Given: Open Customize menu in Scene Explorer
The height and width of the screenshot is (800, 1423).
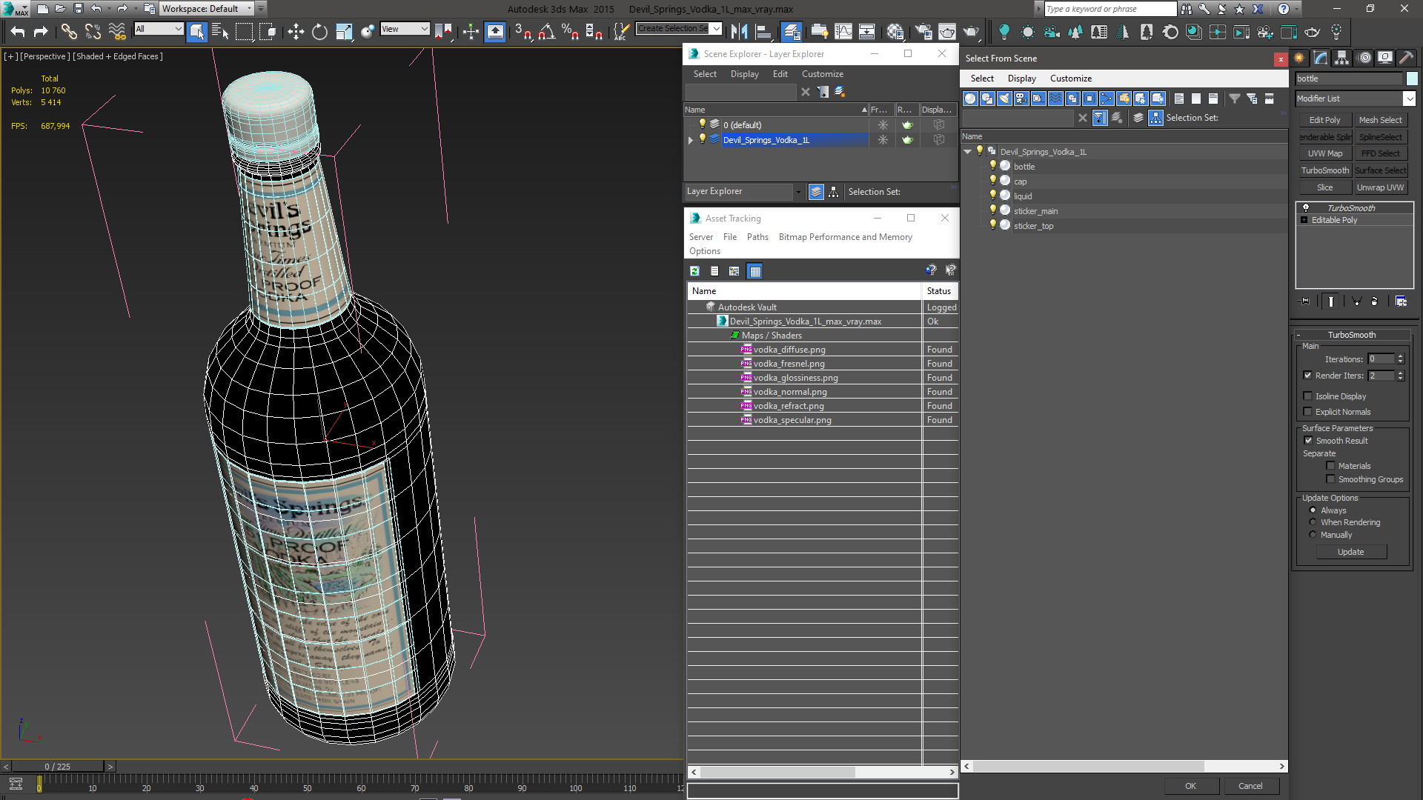Looking at the screenshot, I should coord(822,74).
